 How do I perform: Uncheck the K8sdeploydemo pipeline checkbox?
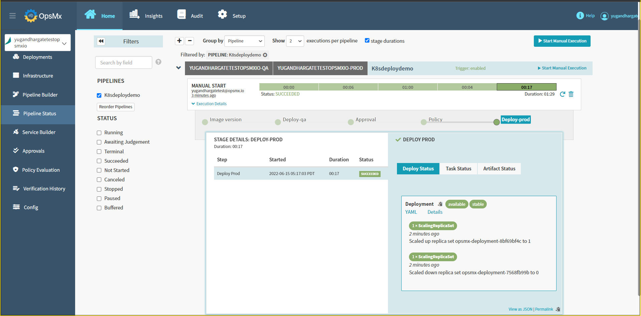99,96
